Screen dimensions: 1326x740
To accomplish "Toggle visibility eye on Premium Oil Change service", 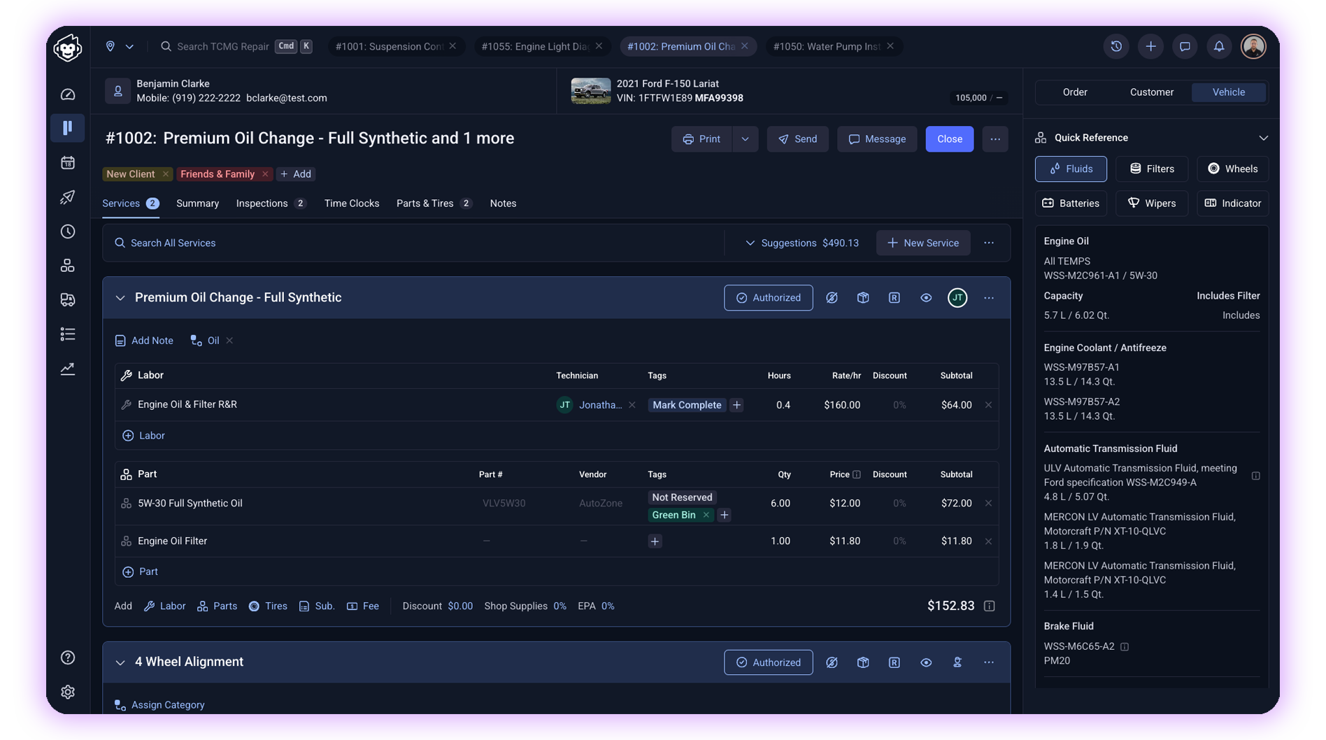I will (926, 298).
